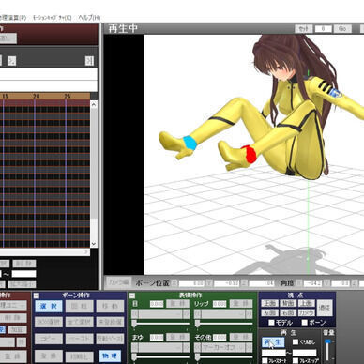Switch view to 背面
The image size is (364, 364).
(288, 303)
